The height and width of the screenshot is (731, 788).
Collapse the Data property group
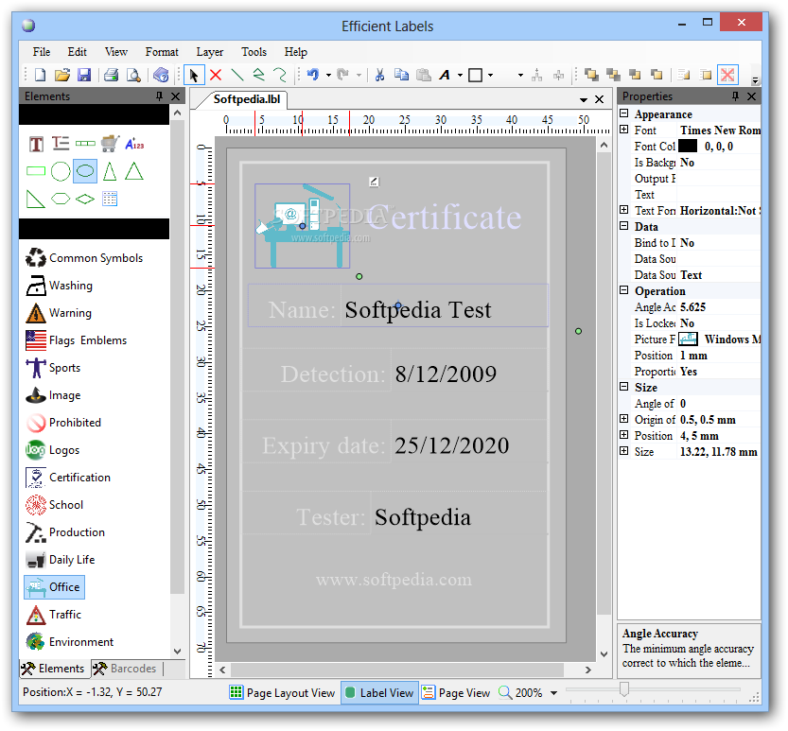623,226
